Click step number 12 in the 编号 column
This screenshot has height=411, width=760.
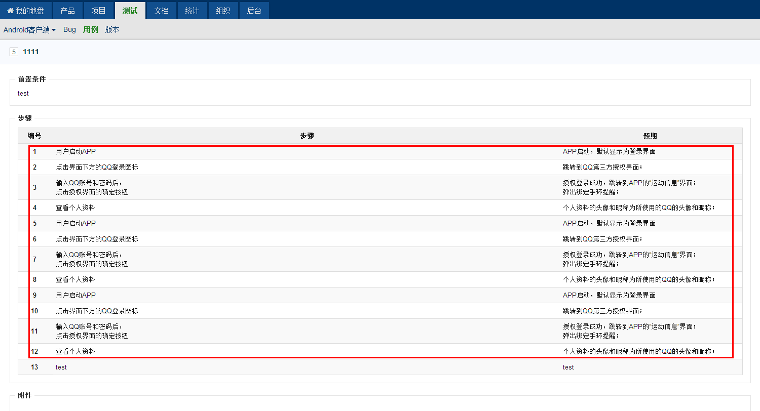click(34, 351)
